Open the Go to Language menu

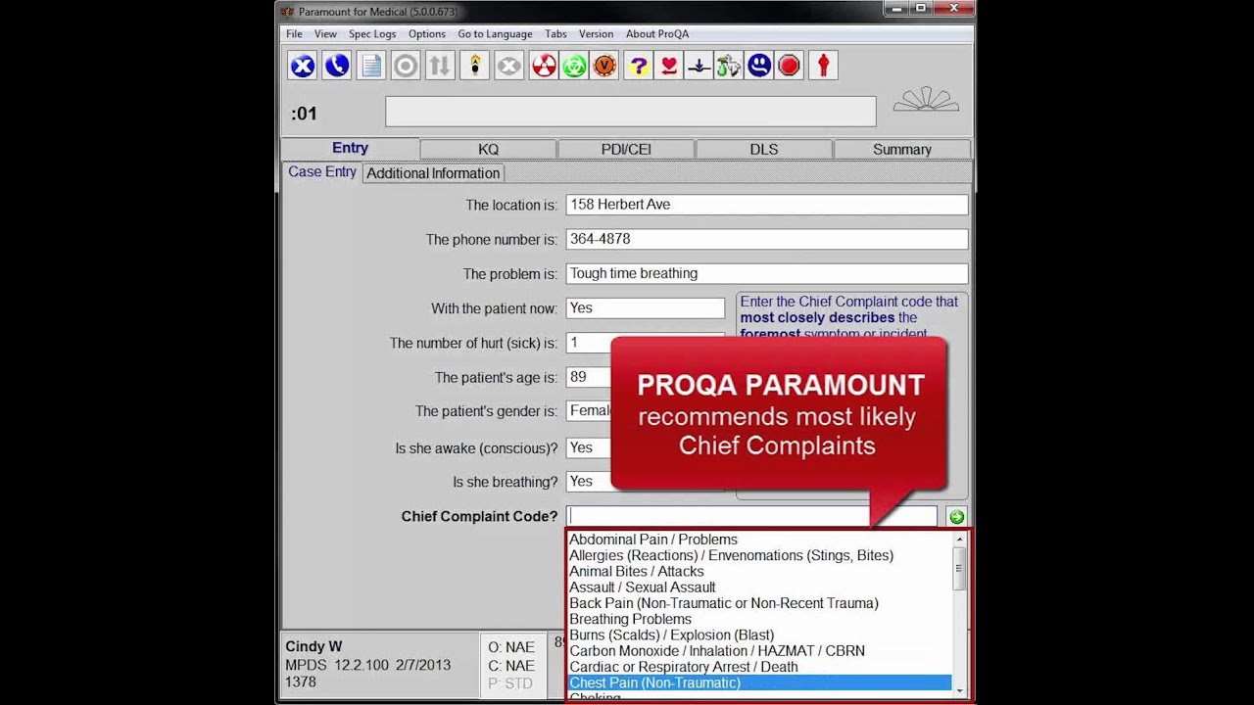coord(495,34)
